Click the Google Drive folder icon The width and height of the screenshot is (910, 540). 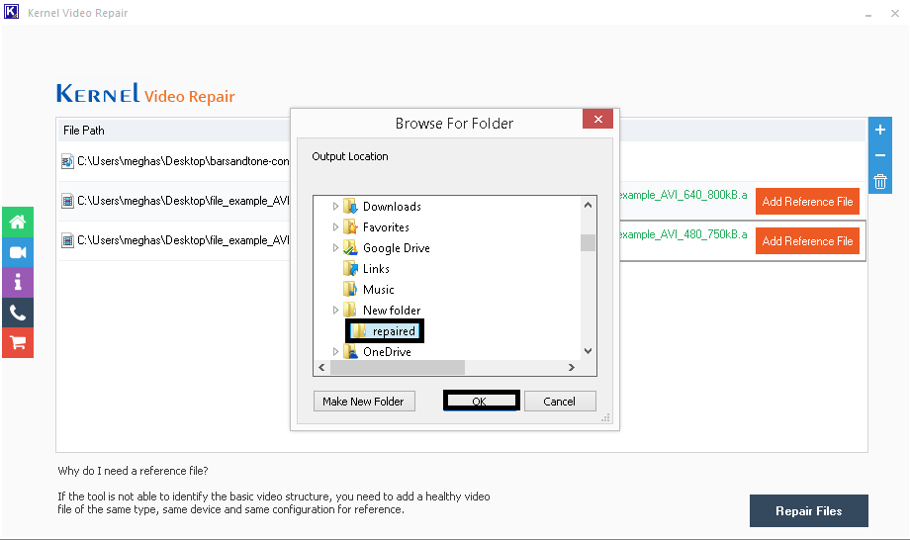(350, 247)
